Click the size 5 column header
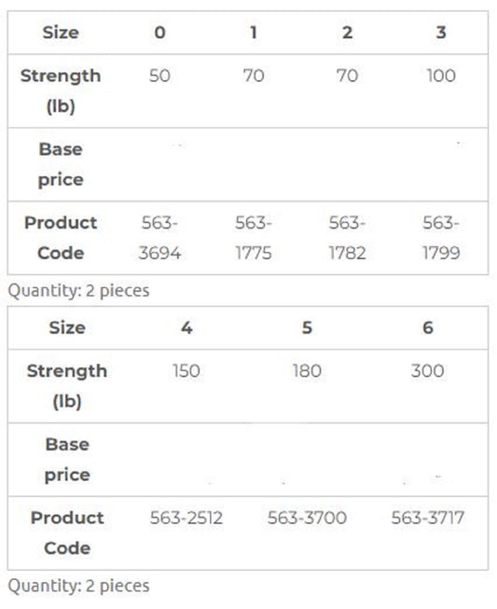 (x=307, y=327)
